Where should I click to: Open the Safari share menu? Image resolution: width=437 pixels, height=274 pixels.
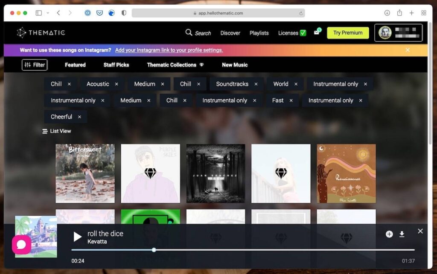click(x=399, y=12)
